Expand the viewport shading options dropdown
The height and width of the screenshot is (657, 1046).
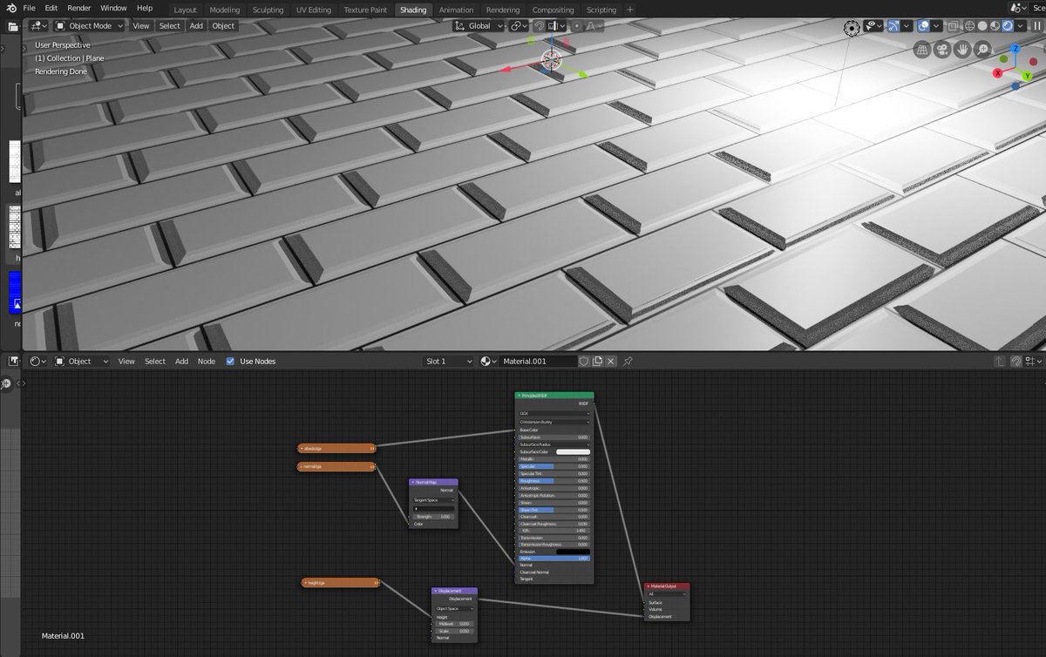[x=1020, y=26]
